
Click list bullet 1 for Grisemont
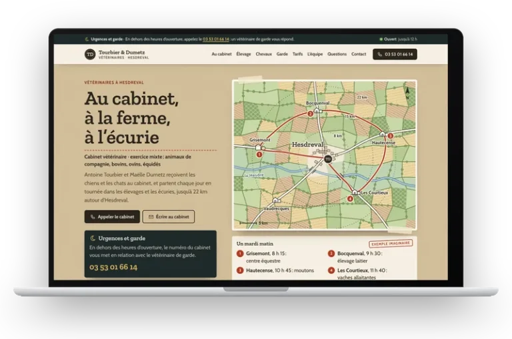(x=240, y=254)
